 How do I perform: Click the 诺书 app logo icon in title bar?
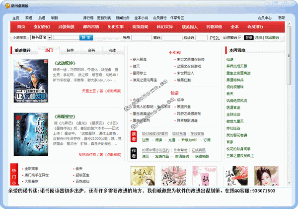[7, 5]
